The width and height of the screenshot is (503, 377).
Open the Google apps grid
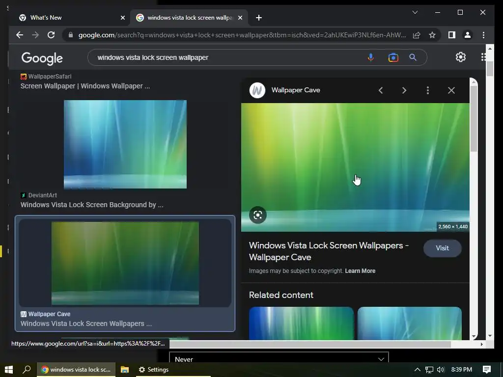(x=483, y=57)
